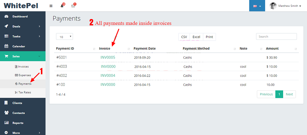
Task: Open Tax Rates in the Sales submenu
Action: [23, 92]
